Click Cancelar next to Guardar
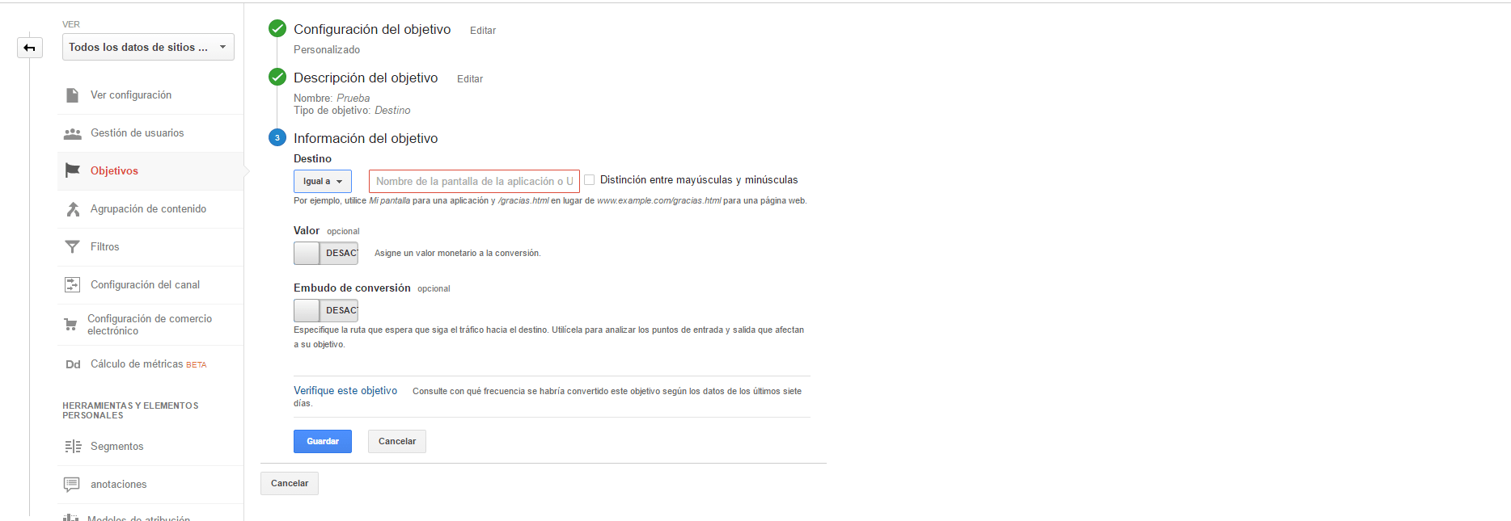Screen dimensions: 1511x521 point(397,442)
